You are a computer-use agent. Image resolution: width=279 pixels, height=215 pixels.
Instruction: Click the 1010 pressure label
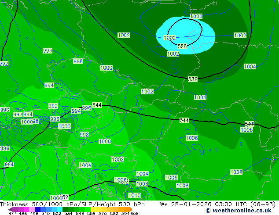[x=135, y=196]
